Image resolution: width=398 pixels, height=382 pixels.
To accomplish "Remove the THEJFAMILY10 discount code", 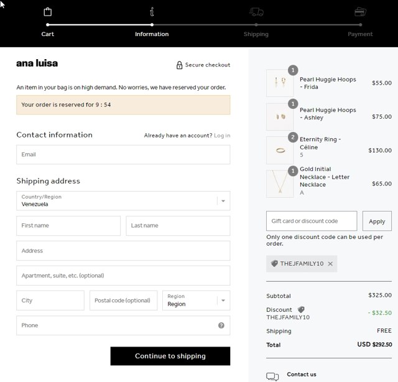I will coord(330,264).
